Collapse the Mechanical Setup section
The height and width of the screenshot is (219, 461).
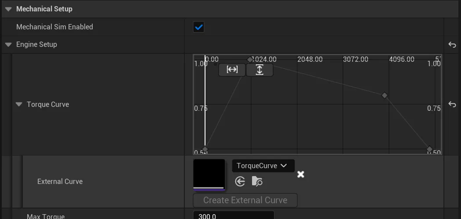(x=8, y=9)
